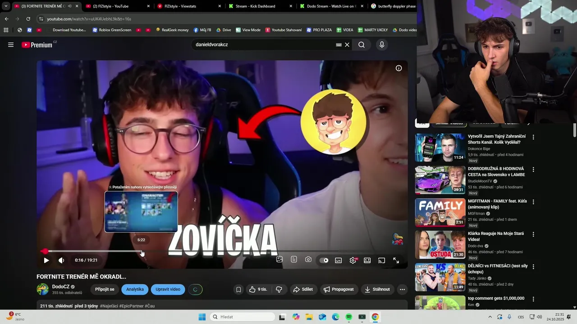Click the magnifier search button
The image size is (577, 324).
362,45
